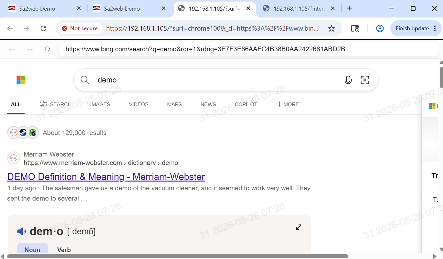
Task: Open the MAPS results tab
Action: pos(175,104)
